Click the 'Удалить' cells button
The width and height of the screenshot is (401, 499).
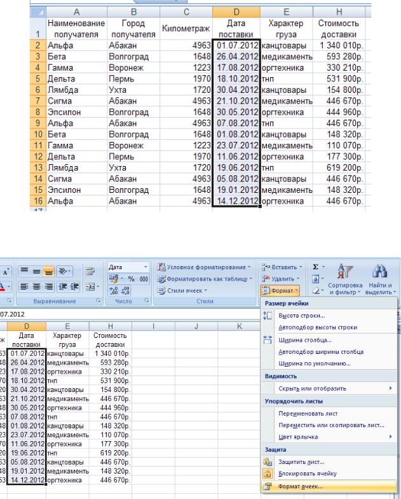280,279
